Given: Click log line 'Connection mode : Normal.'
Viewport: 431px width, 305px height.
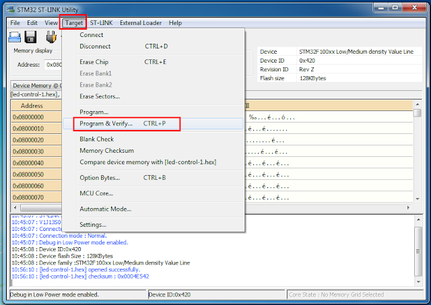Looking at the screenshot, I should (x=59, y=236).
